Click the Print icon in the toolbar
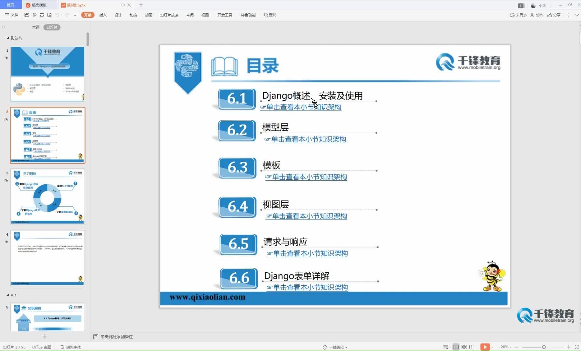The width and height of the screenshot is (581, 351). [x=42, y=15]
